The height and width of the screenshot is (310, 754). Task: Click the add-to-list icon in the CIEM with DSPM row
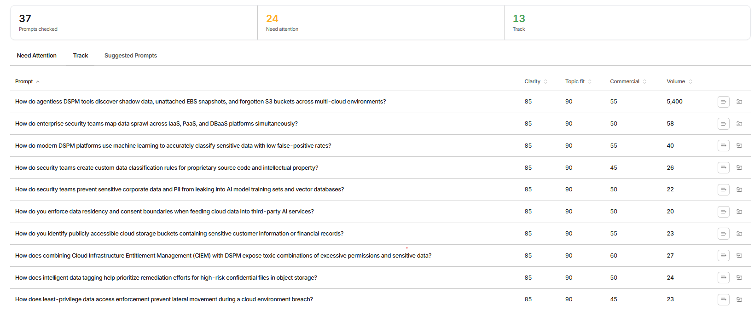point(723,255)
